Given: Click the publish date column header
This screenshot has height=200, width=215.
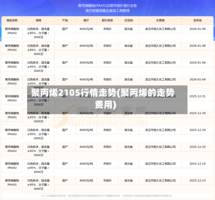Looking at the screenshot, I should (x=197, y=21).
